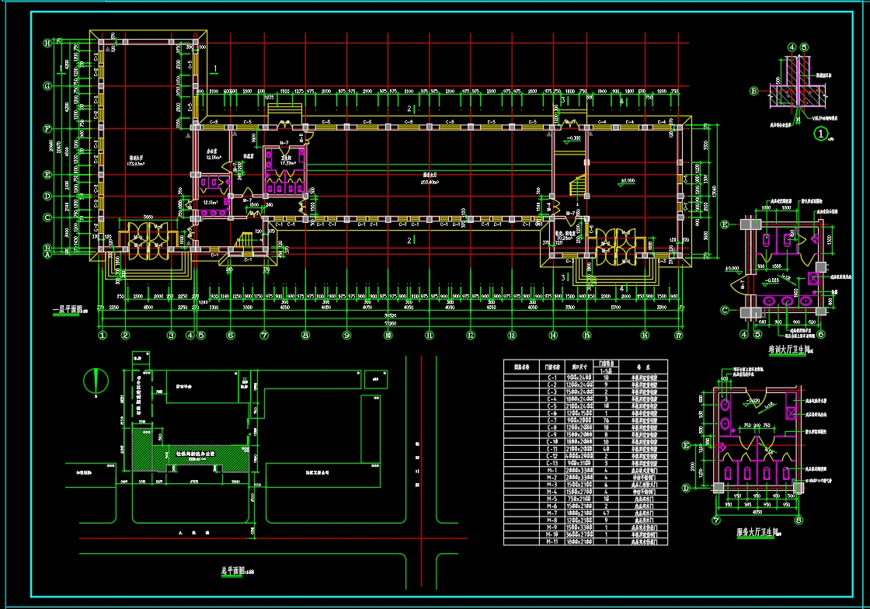870x609 pixels.
Task: Click grid axis bubble 17 at bottom
Action: (678, 336)
